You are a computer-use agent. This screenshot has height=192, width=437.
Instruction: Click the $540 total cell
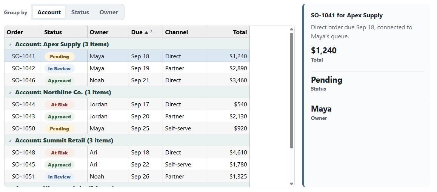click(x=229, y=104)
